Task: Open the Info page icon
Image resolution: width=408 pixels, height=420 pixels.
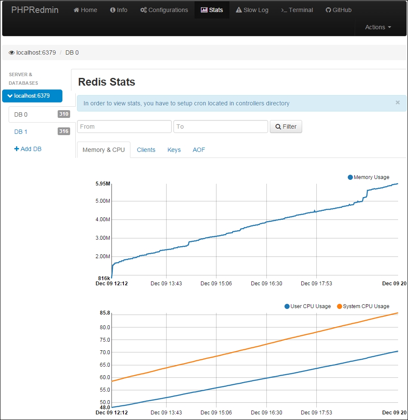Action: point(113,10)
